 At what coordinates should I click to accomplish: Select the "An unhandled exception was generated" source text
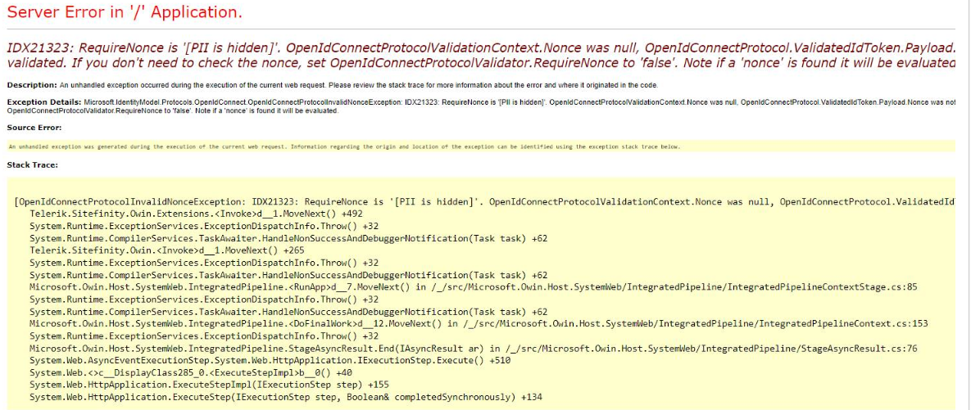pyautogui.click(x=344, y=146)
